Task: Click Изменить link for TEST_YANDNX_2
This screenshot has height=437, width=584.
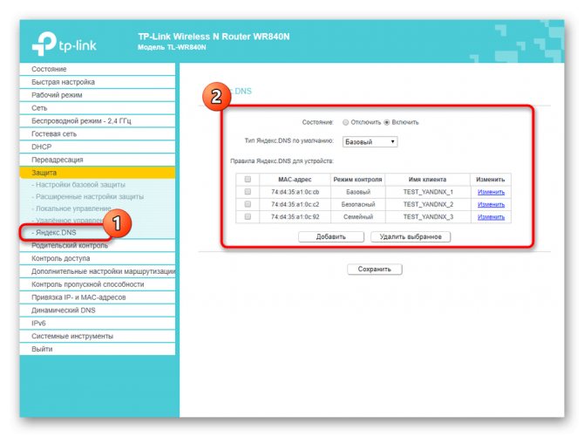Action: click(491, 205)
